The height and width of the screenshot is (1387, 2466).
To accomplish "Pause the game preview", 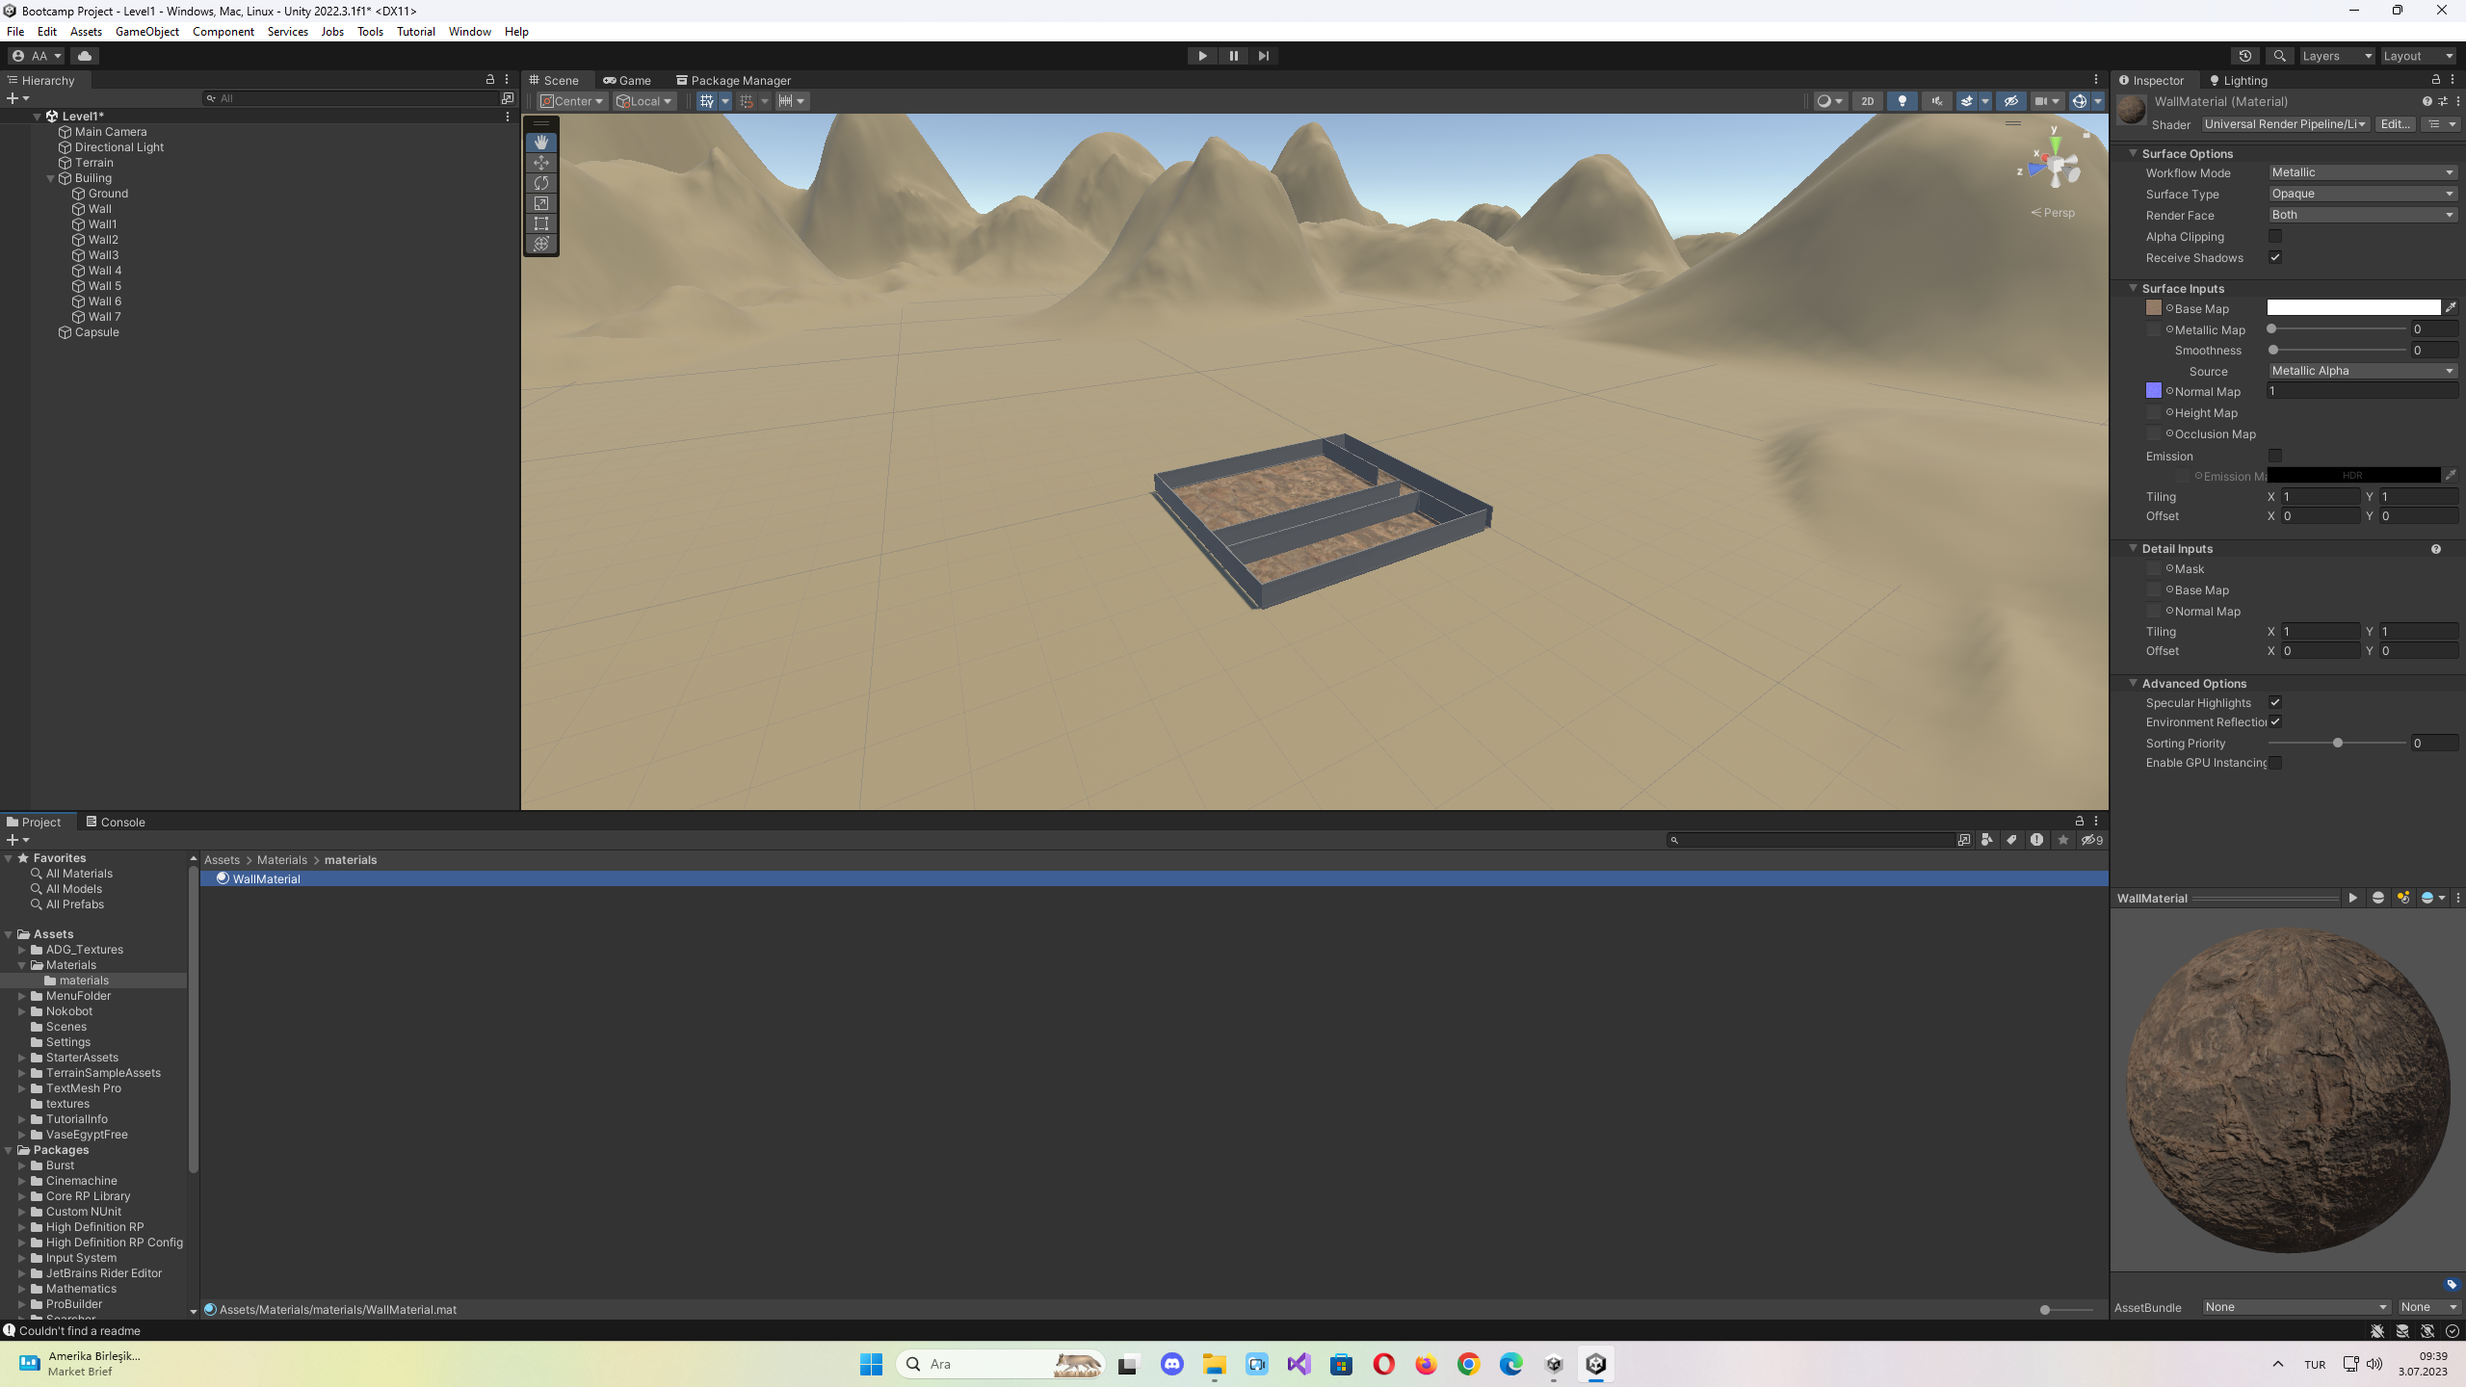I will (x=1233, y=56).
